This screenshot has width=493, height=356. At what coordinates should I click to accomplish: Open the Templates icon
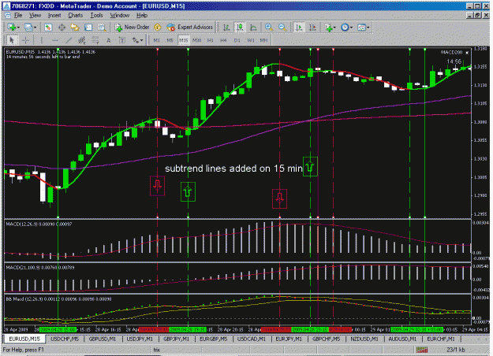point(361,28)
